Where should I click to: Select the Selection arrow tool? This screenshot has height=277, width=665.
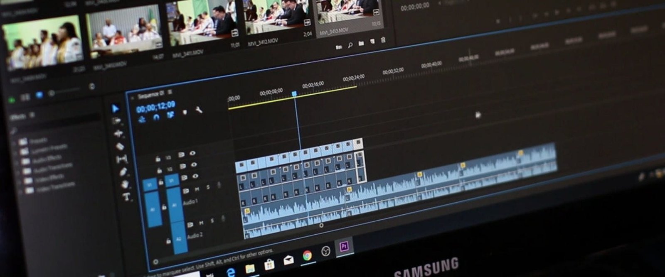click(x=115, y=109)
